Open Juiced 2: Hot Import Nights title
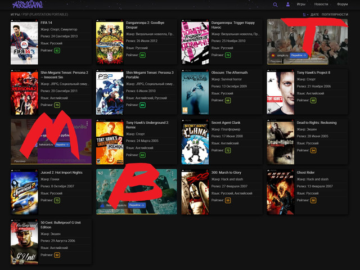The image size is (360, 270). tap(61, 173)
